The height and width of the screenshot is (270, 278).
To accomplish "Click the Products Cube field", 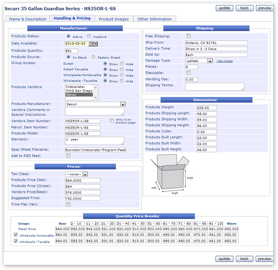I will 207,132.
